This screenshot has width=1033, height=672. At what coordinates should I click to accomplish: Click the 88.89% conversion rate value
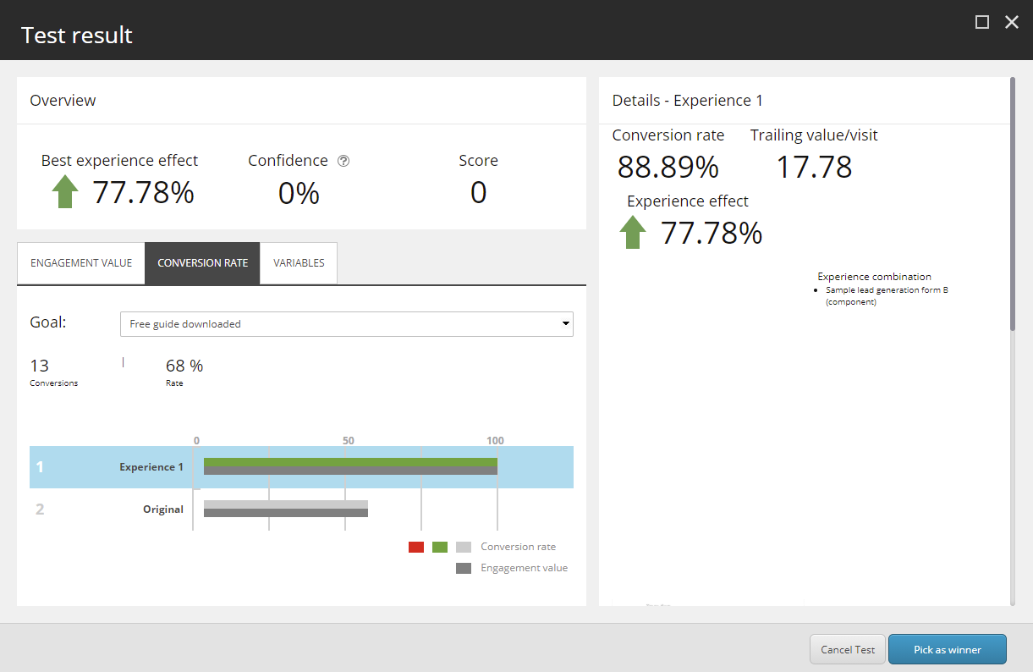pos(668,167)
